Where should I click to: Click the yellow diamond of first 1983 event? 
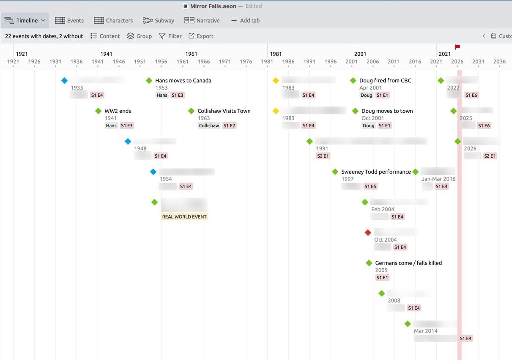click(276, 80)
